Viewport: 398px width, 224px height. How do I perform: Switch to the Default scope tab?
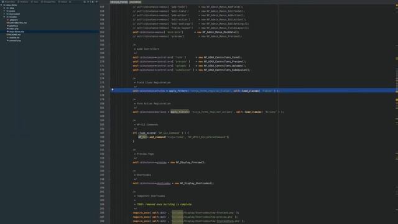click(63, 2)
